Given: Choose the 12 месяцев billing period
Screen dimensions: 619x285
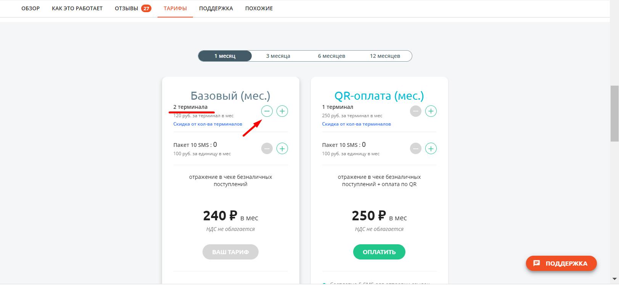Looking at the screenshot, I should (385, 56).
